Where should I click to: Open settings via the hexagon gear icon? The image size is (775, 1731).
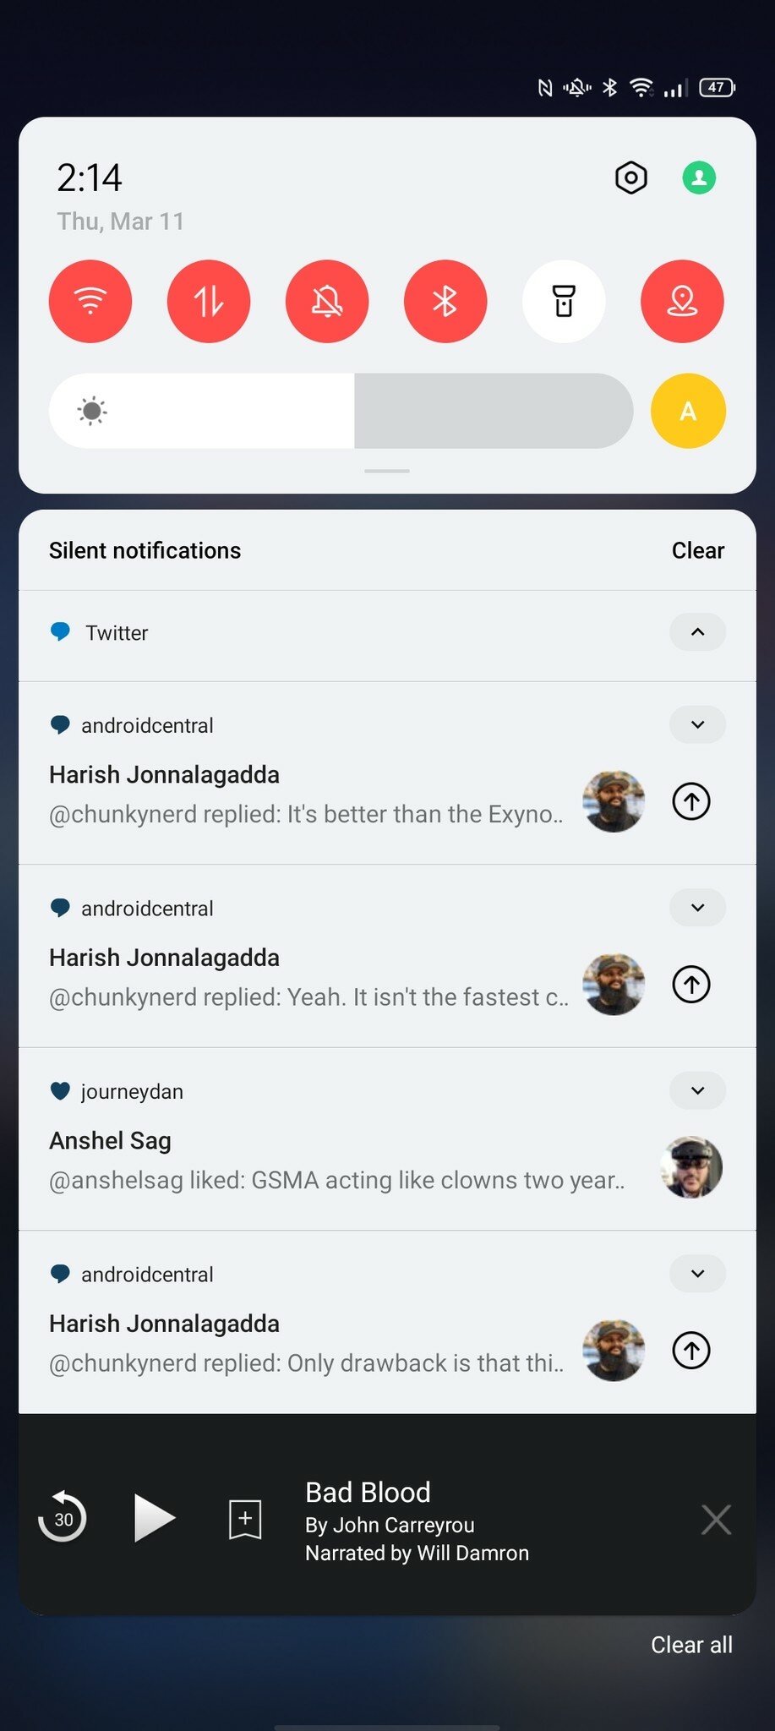click(x=630, y=178)
